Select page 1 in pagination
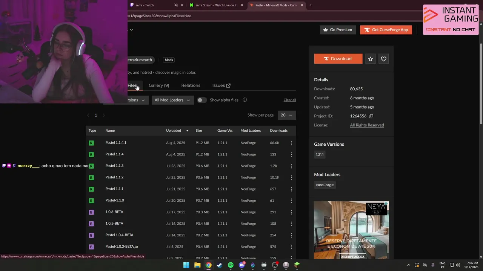Viewport: 483px width, 271px height. coord(96,115)
